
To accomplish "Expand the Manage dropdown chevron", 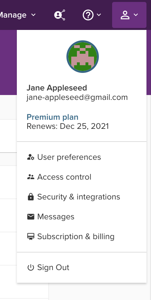I will point(33,15).
